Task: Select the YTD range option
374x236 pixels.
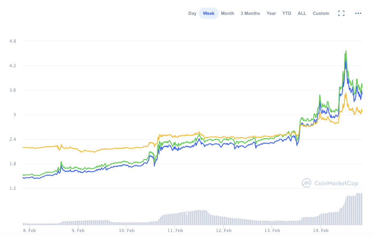Action: click(x=287, y=13)
